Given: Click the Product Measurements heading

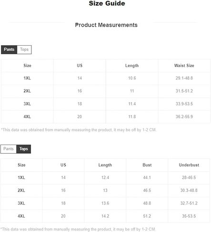Looking at the screenshot, I should point(106,25).
